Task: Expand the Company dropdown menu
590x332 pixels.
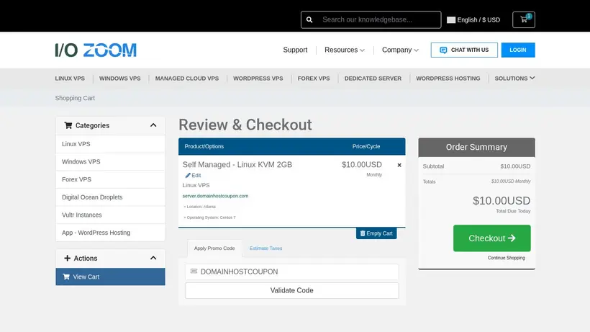Action: click(x=400, y=50)
